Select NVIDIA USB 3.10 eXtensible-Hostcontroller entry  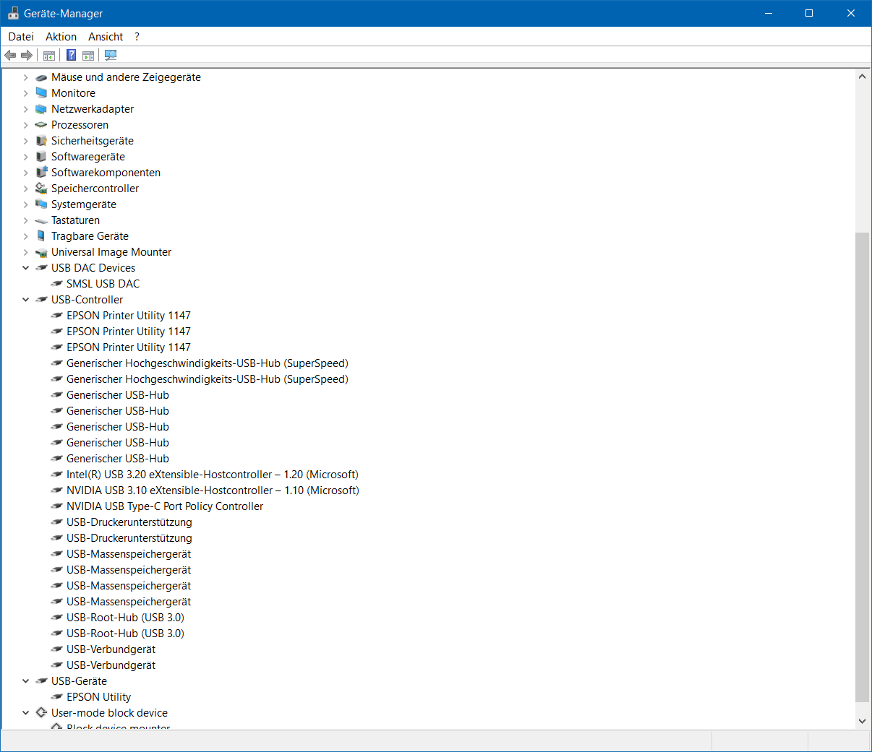click(213, 490)
